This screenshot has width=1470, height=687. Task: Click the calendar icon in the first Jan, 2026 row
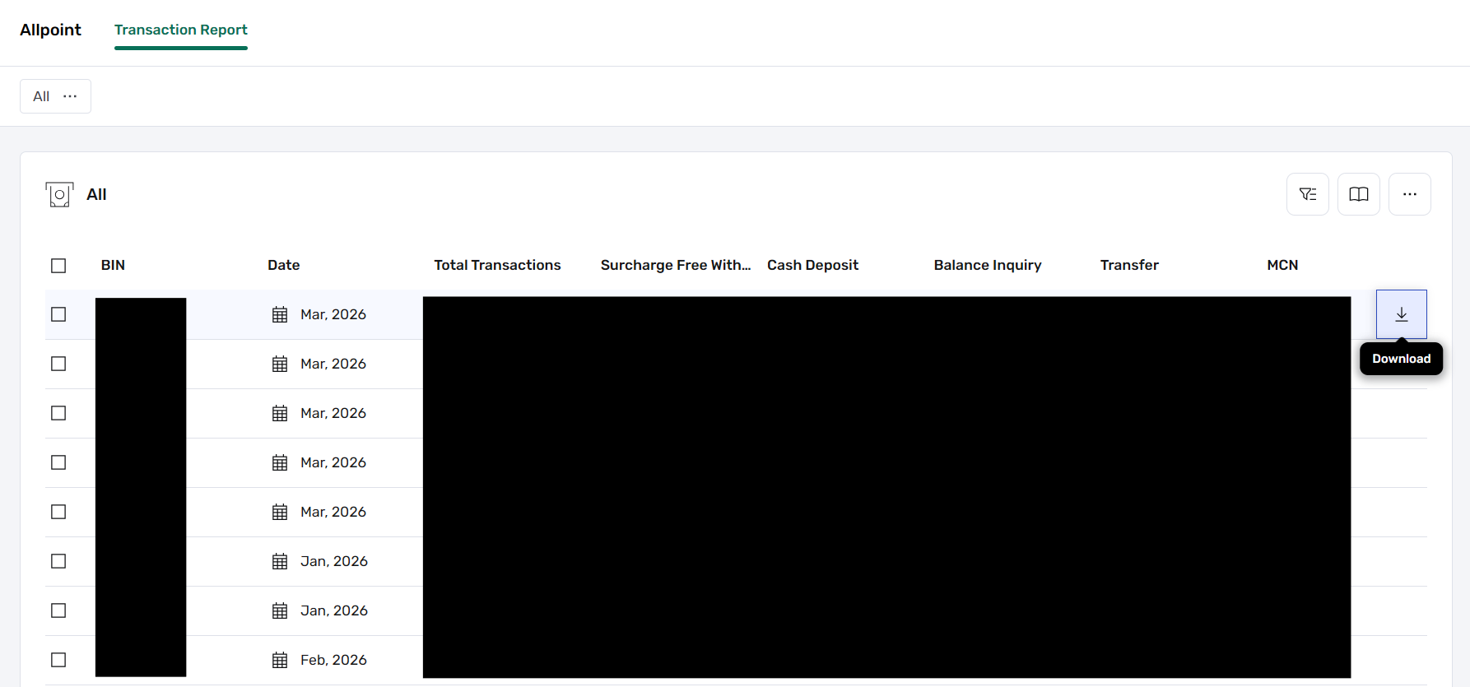click(x=280, y=561)
